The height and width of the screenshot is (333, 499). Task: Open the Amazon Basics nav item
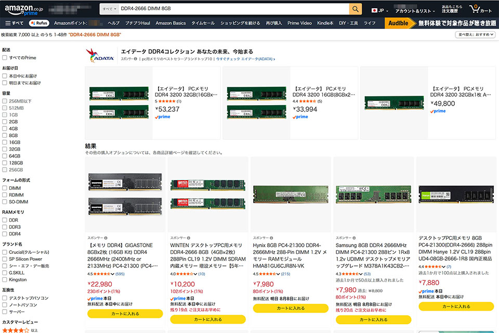tap(170, 23)
